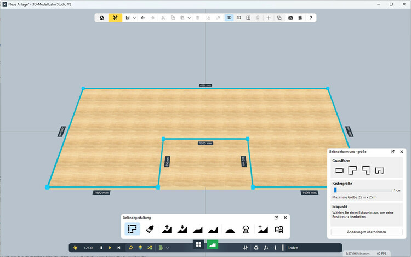The width and height of the screenshot is (411, 257).
Task: Select the terrain ramp slope tool
Action: click(198, 230)
